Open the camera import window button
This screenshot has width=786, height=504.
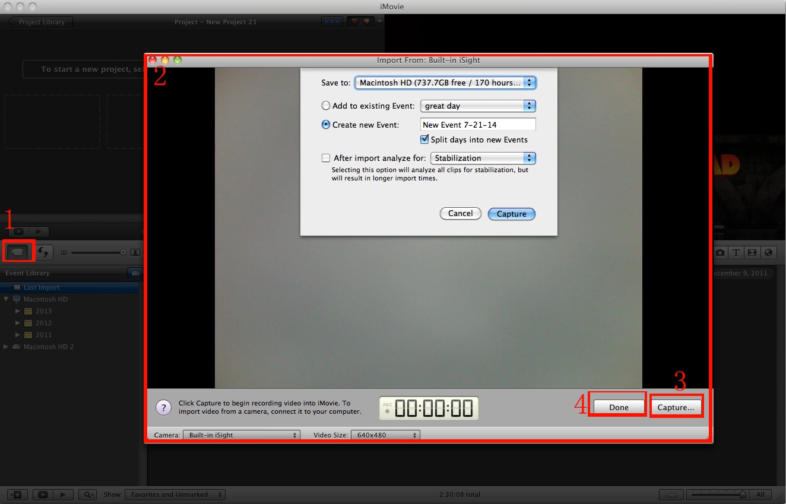tap(18, 252)
